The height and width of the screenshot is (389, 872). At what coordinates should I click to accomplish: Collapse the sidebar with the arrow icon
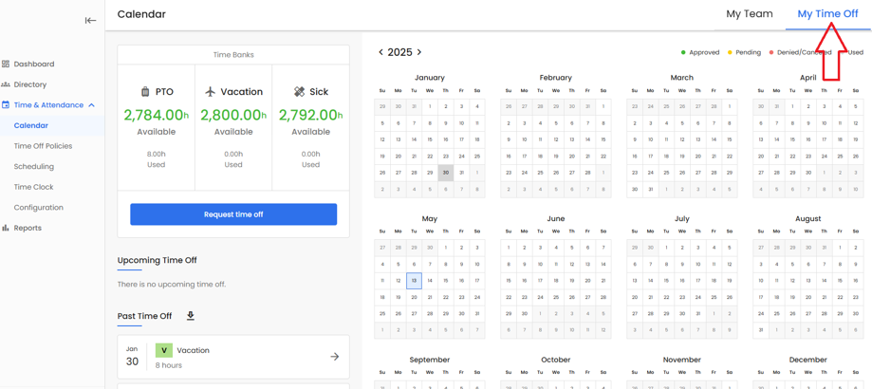(x=90, y=20)
